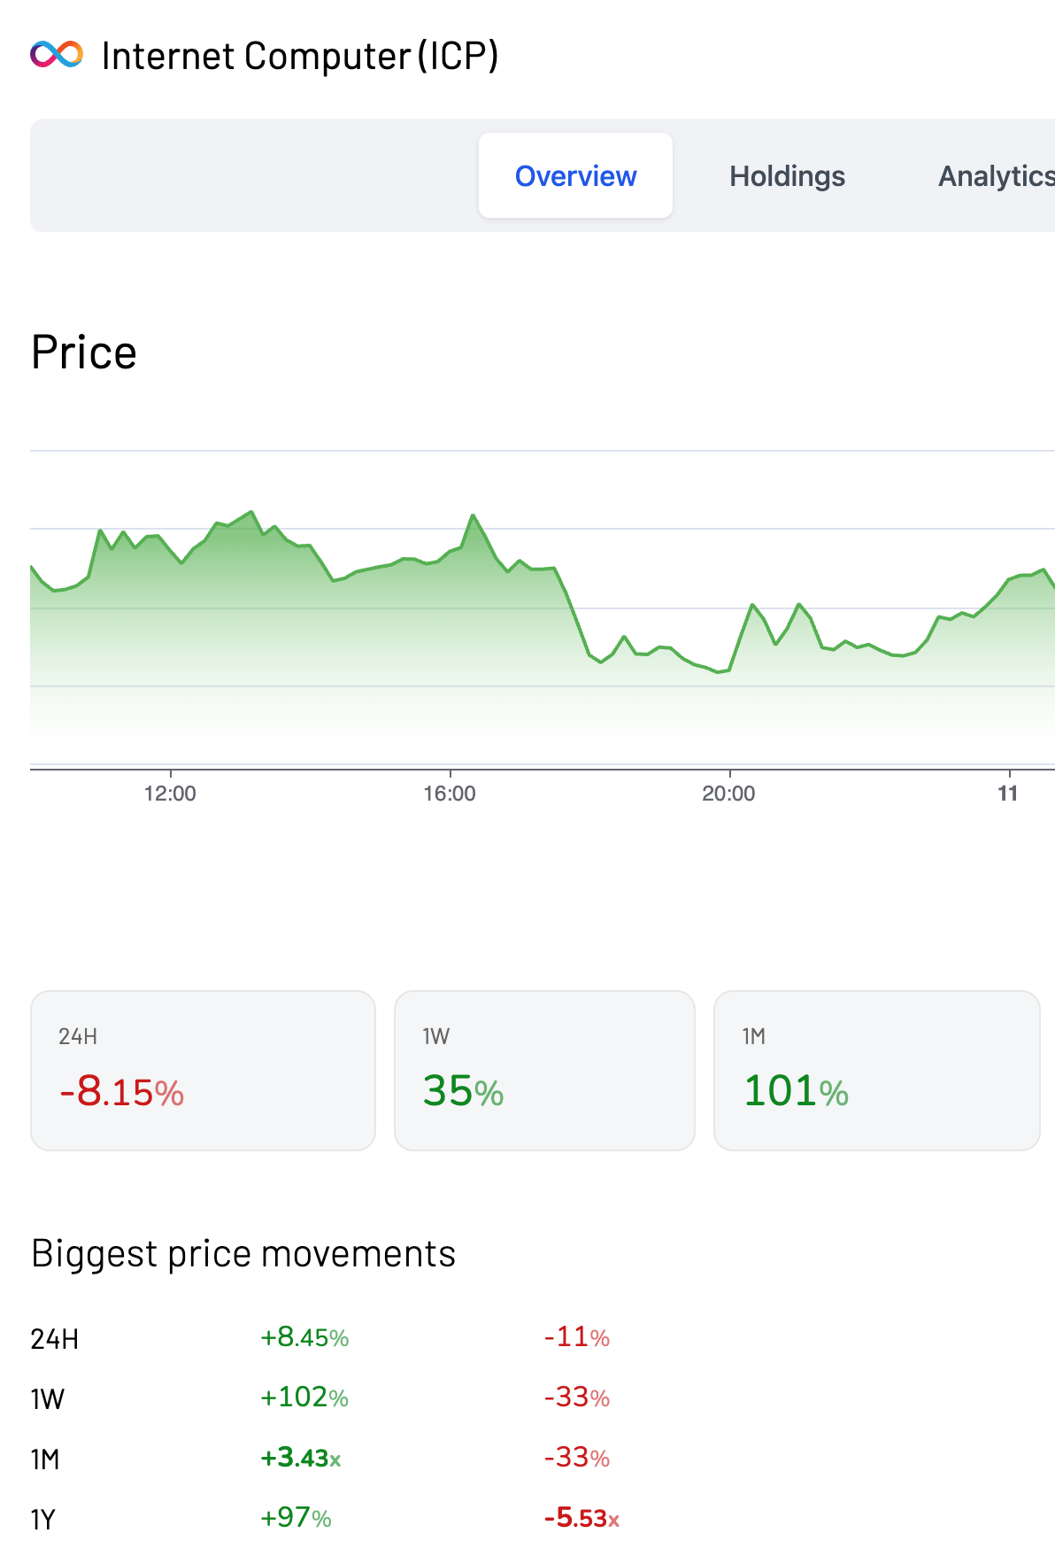Select the 1W price change card
This screenshot has height=1564, width=1055.
(544, 1070)
